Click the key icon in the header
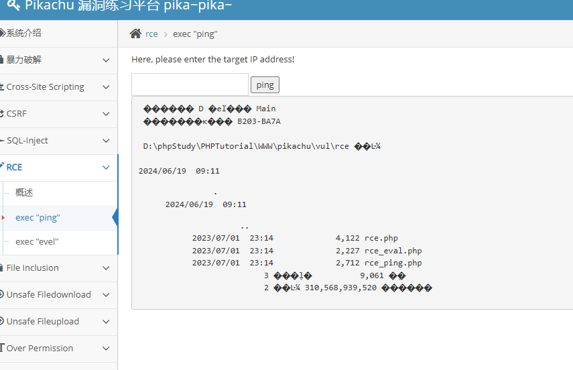The width and height of the screenshot is (573, 370). tap(13, 5)
